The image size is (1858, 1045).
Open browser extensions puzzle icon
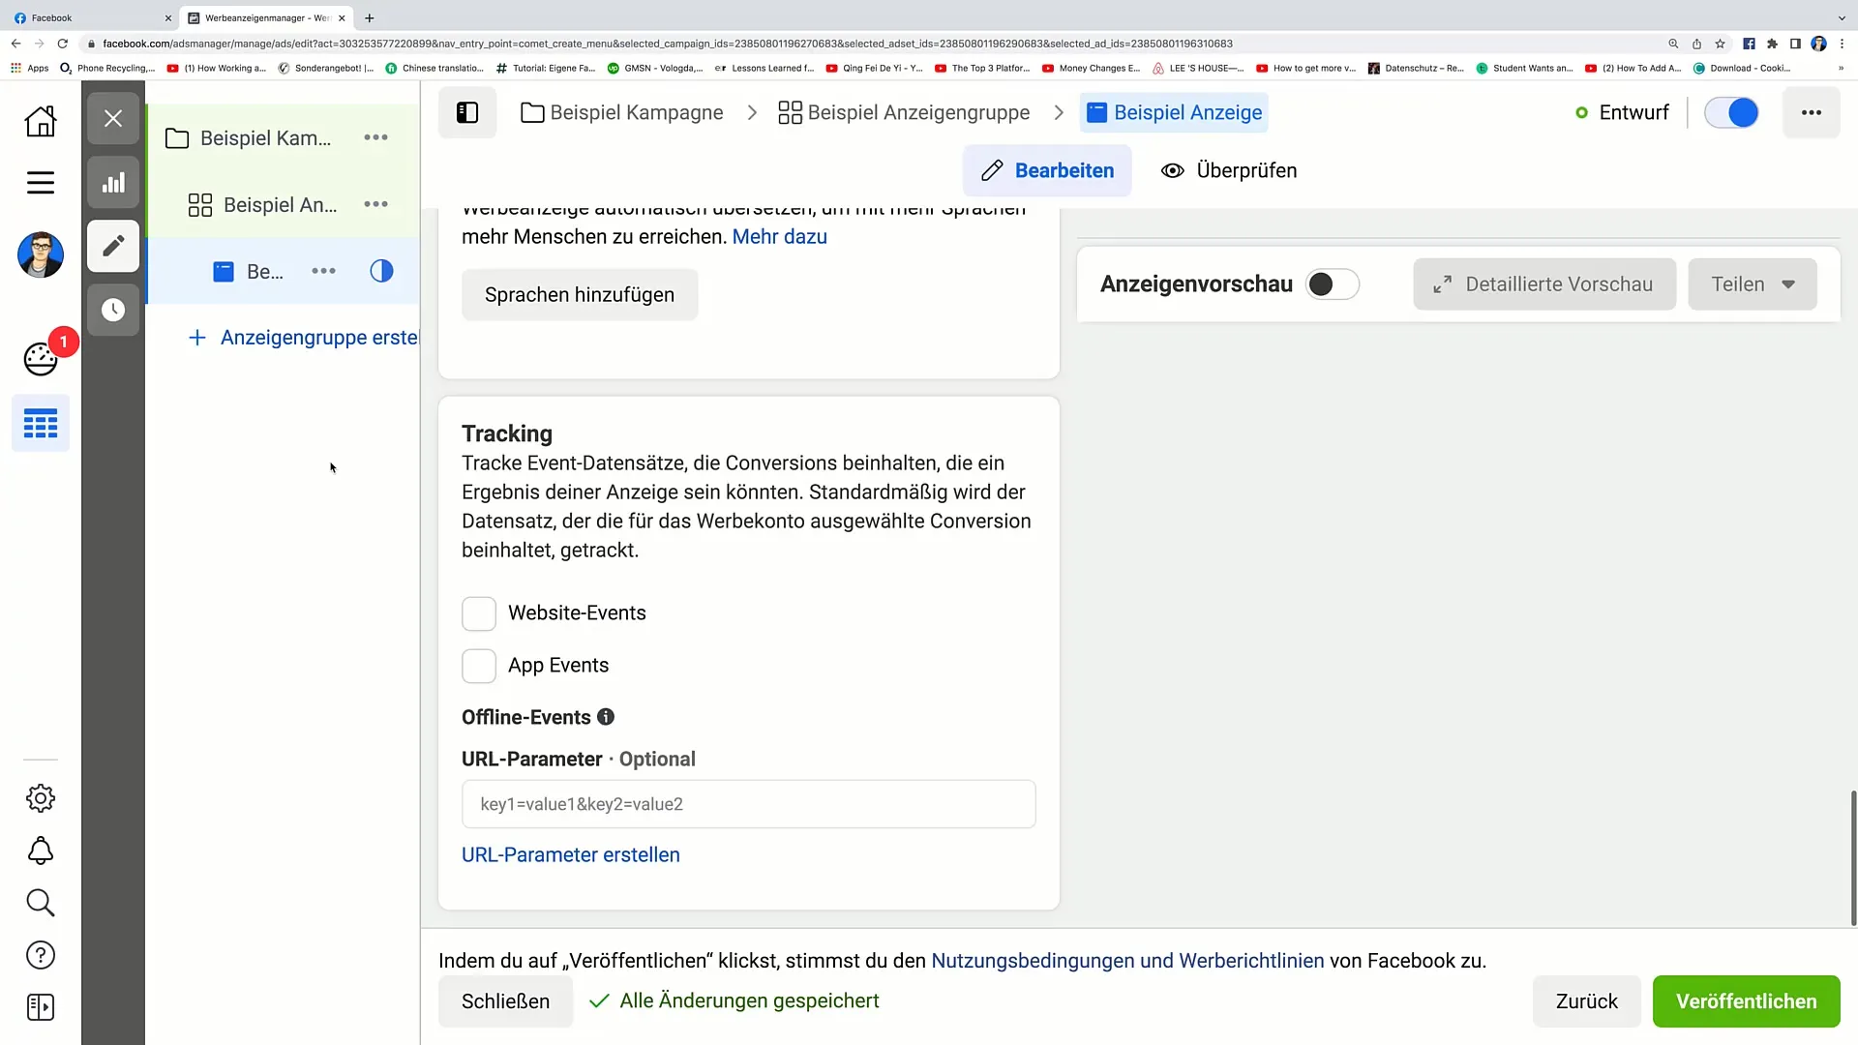click(x=1772, y=44)
